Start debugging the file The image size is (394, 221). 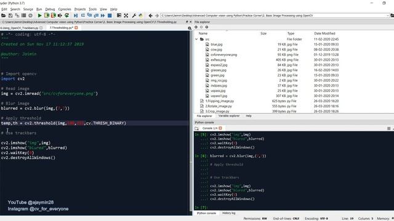(76, 15)
